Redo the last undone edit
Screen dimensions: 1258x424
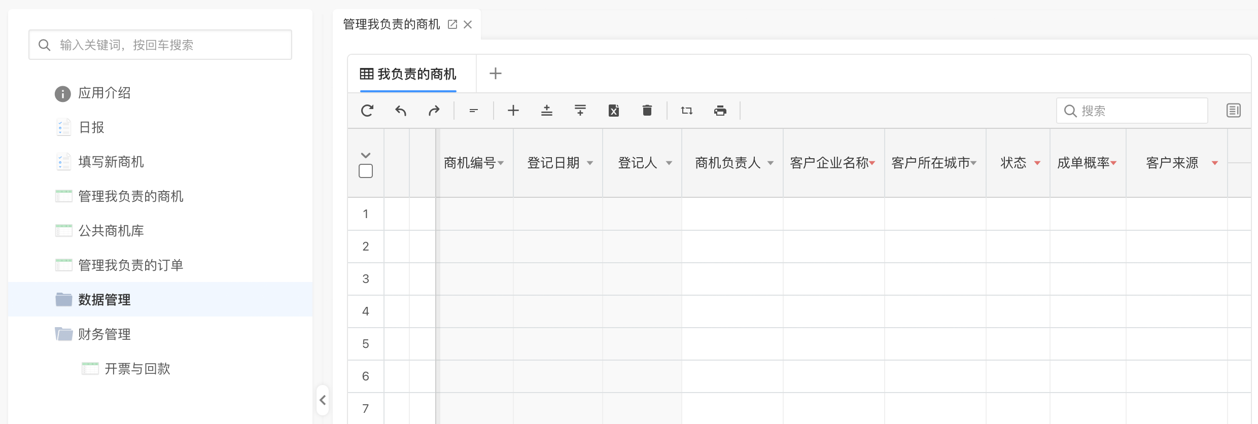[434, 111]
